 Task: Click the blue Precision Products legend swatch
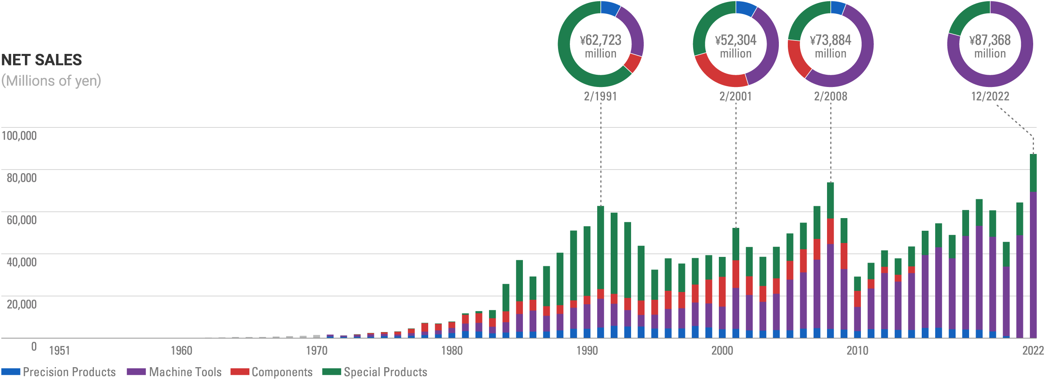[x=11, y=372]
